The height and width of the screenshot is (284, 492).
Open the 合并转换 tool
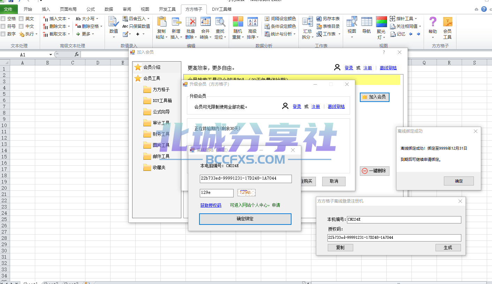[205, 27]
